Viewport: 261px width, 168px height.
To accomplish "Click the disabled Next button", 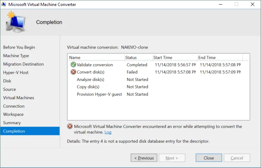I will click(x=172, y=158).
